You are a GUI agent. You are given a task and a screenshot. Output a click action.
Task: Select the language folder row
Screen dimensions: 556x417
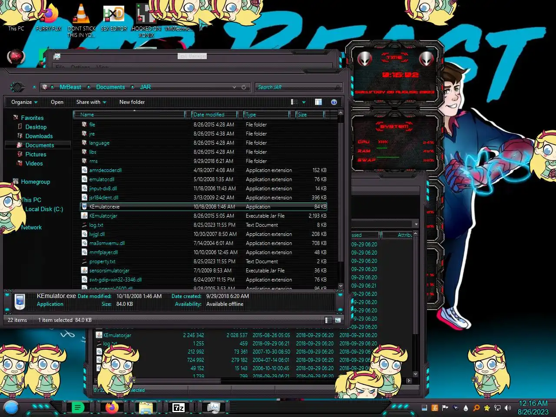(x=204, y=143)
